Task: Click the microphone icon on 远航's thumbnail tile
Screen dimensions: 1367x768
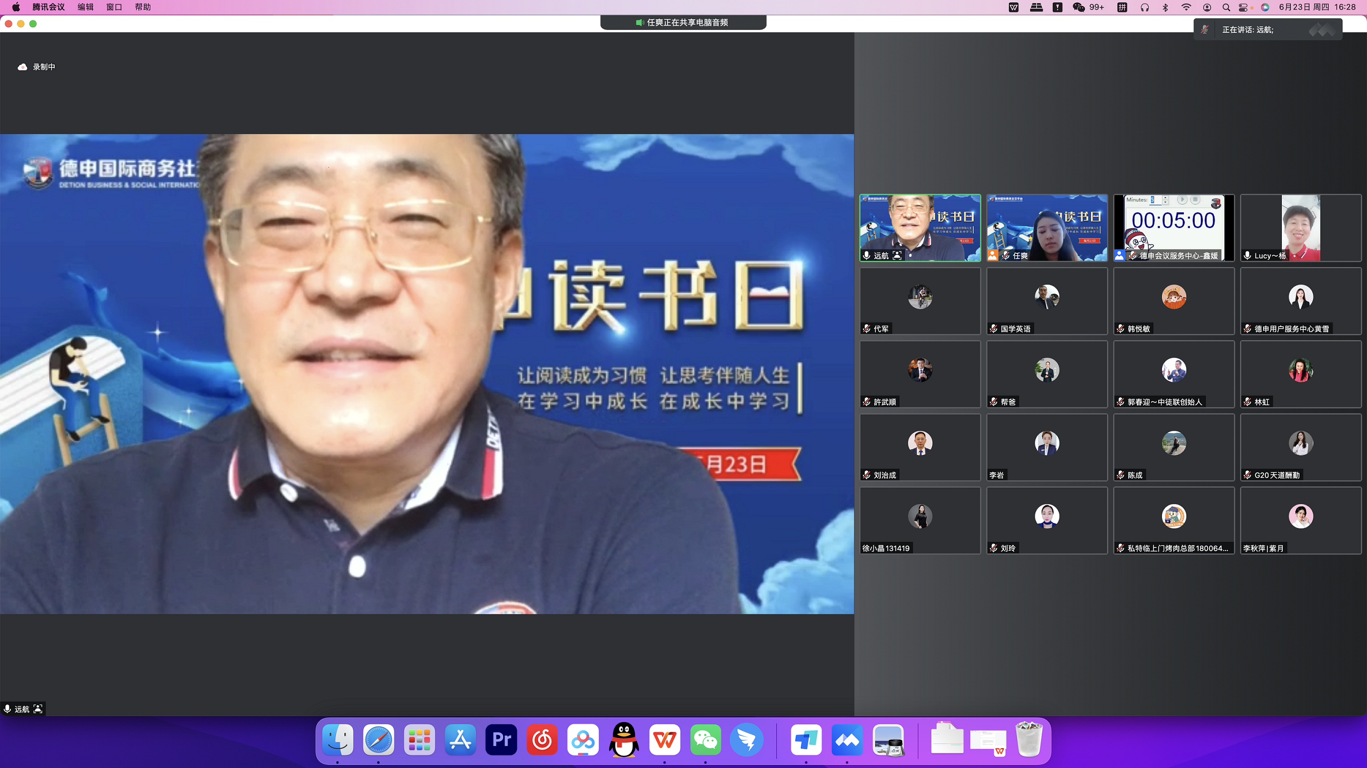Action: (x=867, y=255)
